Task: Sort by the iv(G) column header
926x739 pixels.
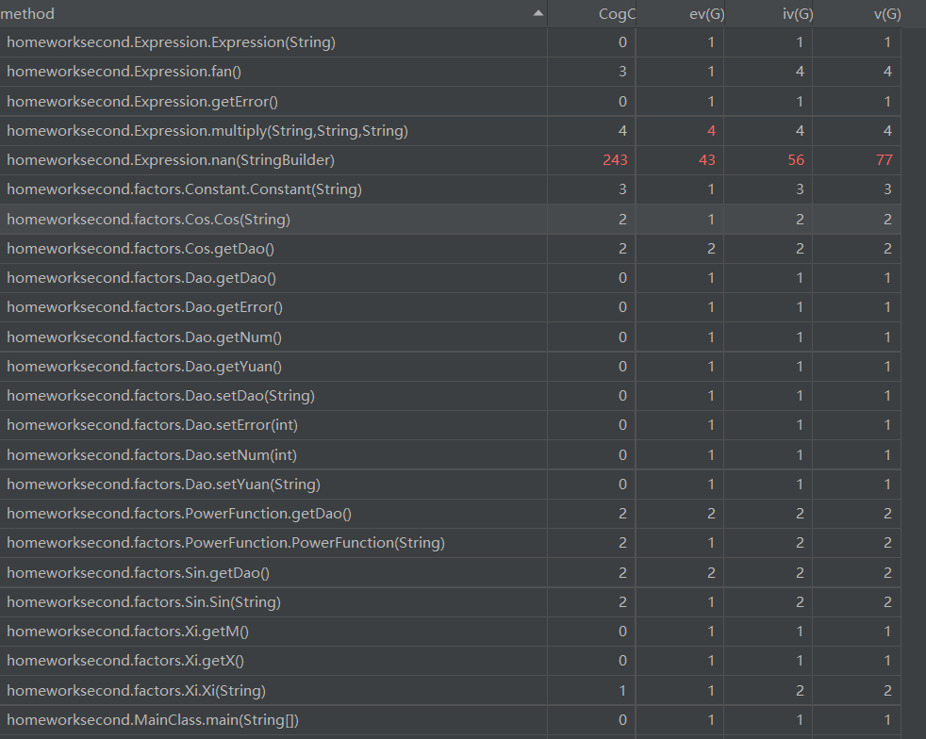Action: pos(797,14)
